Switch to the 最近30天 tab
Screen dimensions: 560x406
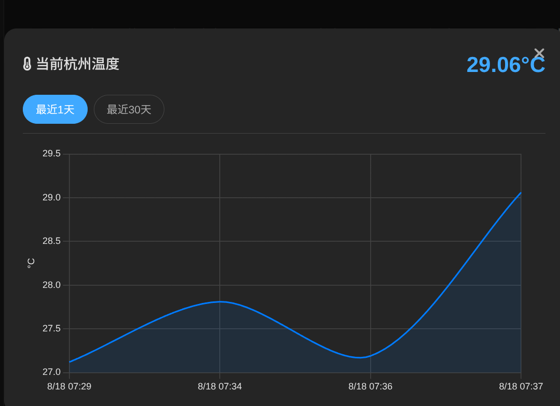pyautogui.click(x=129, y=109)
